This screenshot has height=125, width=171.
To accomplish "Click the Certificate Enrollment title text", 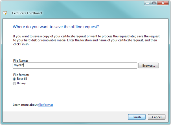I will click(x=27, y=13).
